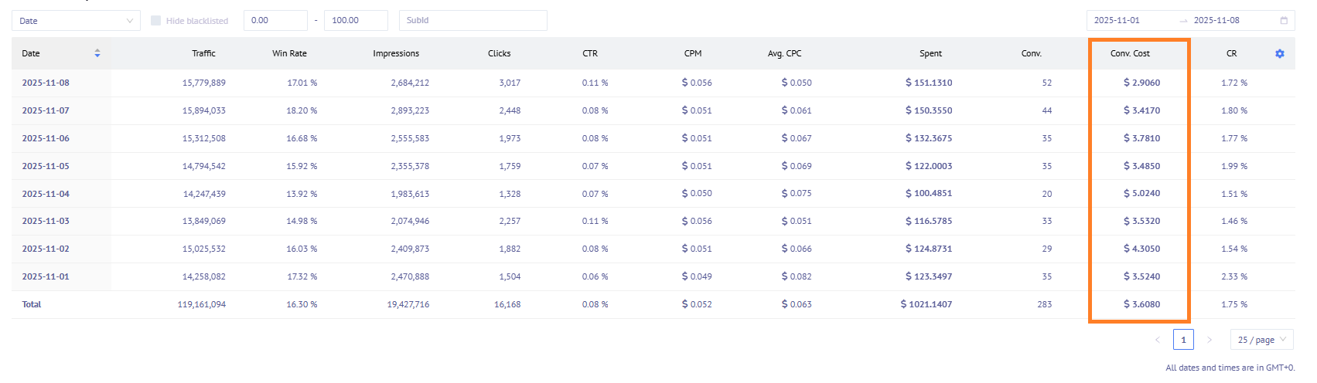Toggle Hide blacklisted checkbox
This screenshot has width=1317, height=383.
click(156, 21)
